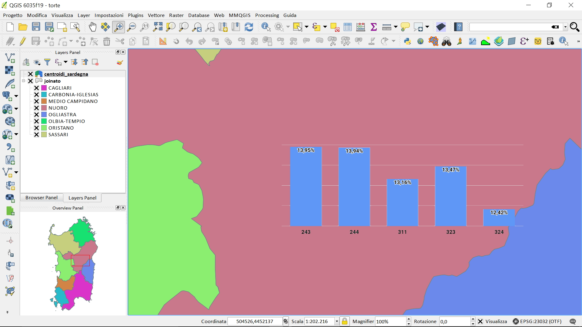Click the Coordinata input field
This screenshot has height=327, width=582.
pyautogui.click(x=255, y=321)
